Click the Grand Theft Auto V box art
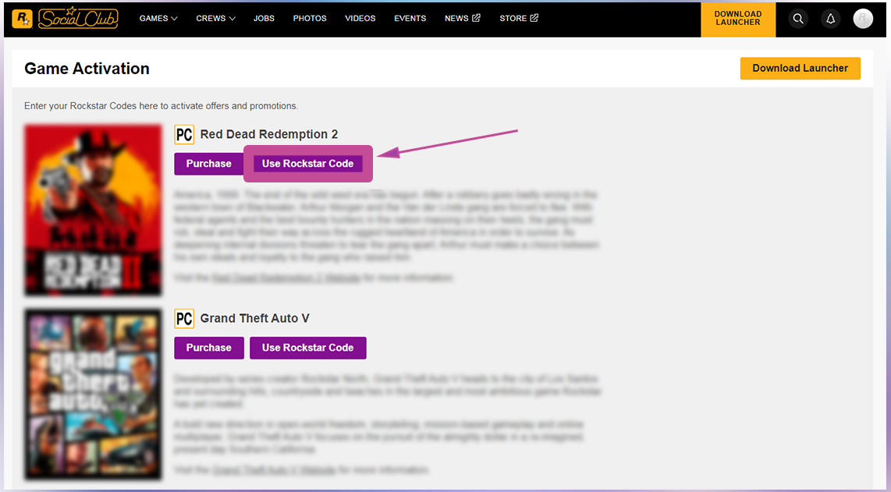891x492 pixels. pyautogui.click(x=93, y=395)
